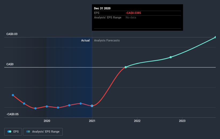Viewport: 220px width, 139px height.
Task: Click the Analysts Forecasts label
Action: click(107, 40)
